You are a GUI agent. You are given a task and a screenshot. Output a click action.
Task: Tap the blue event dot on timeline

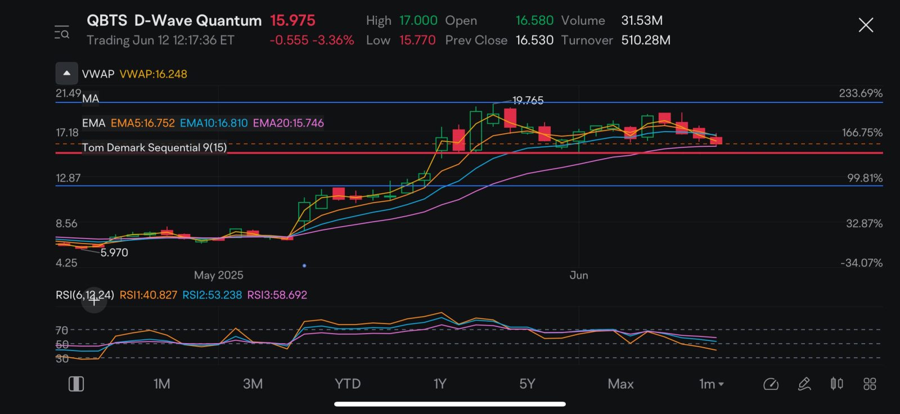304,265
